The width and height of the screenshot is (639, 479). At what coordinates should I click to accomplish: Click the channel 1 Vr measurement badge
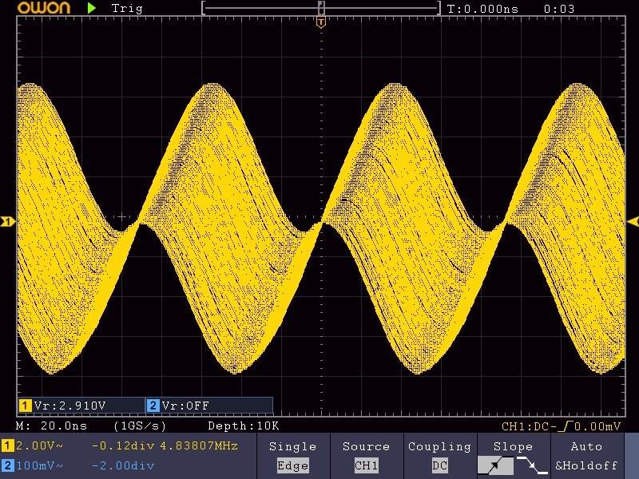[x=26, y=406]
